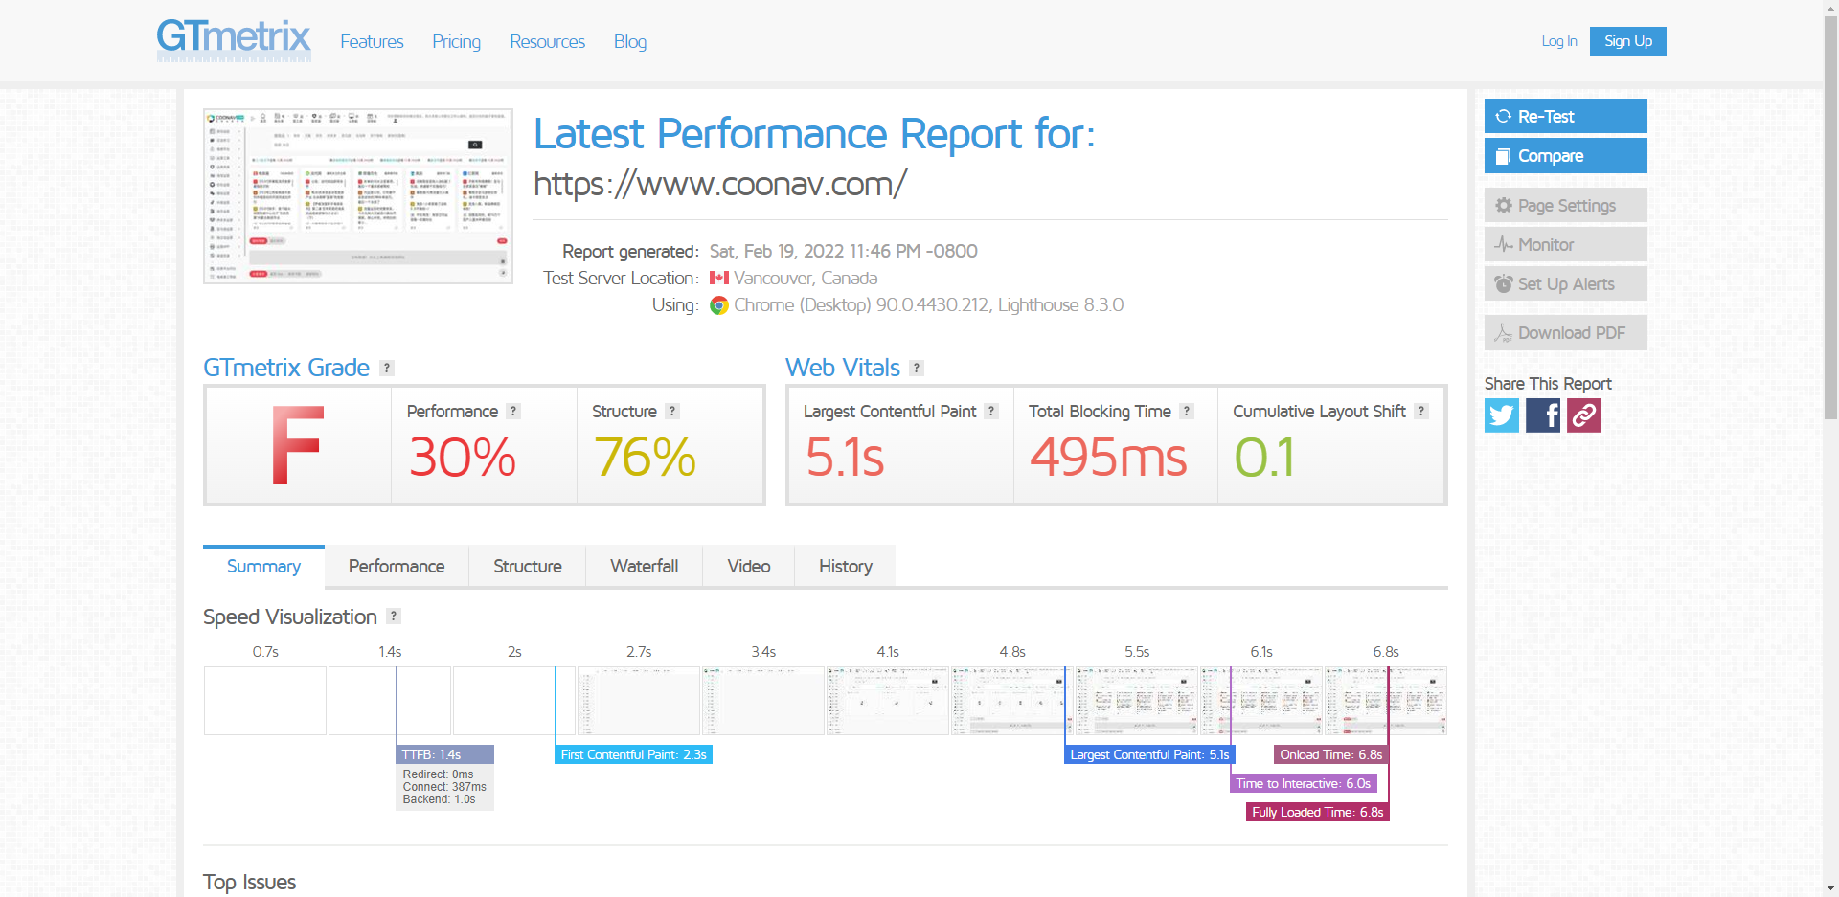This screenshot has width=1839, height=897.
Task: Click the 76% structure score
Action: tap(645, 457)
